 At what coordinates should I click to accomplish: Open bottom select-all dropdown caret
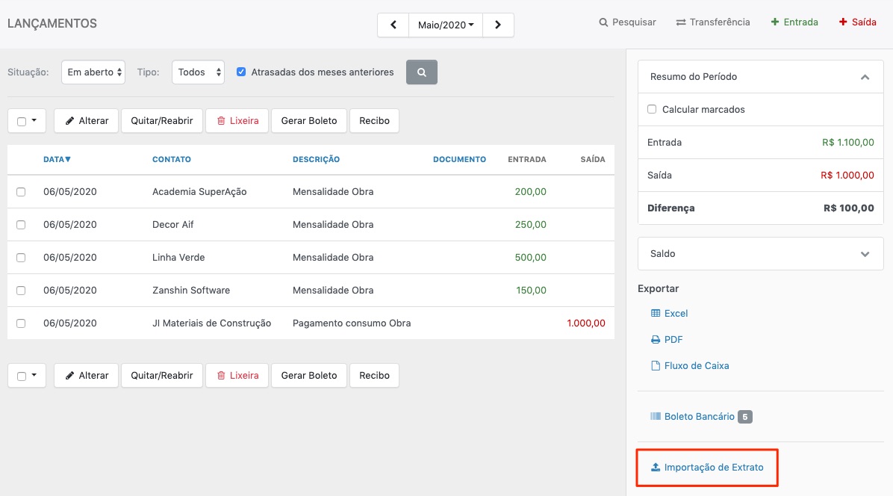point(34,375)
